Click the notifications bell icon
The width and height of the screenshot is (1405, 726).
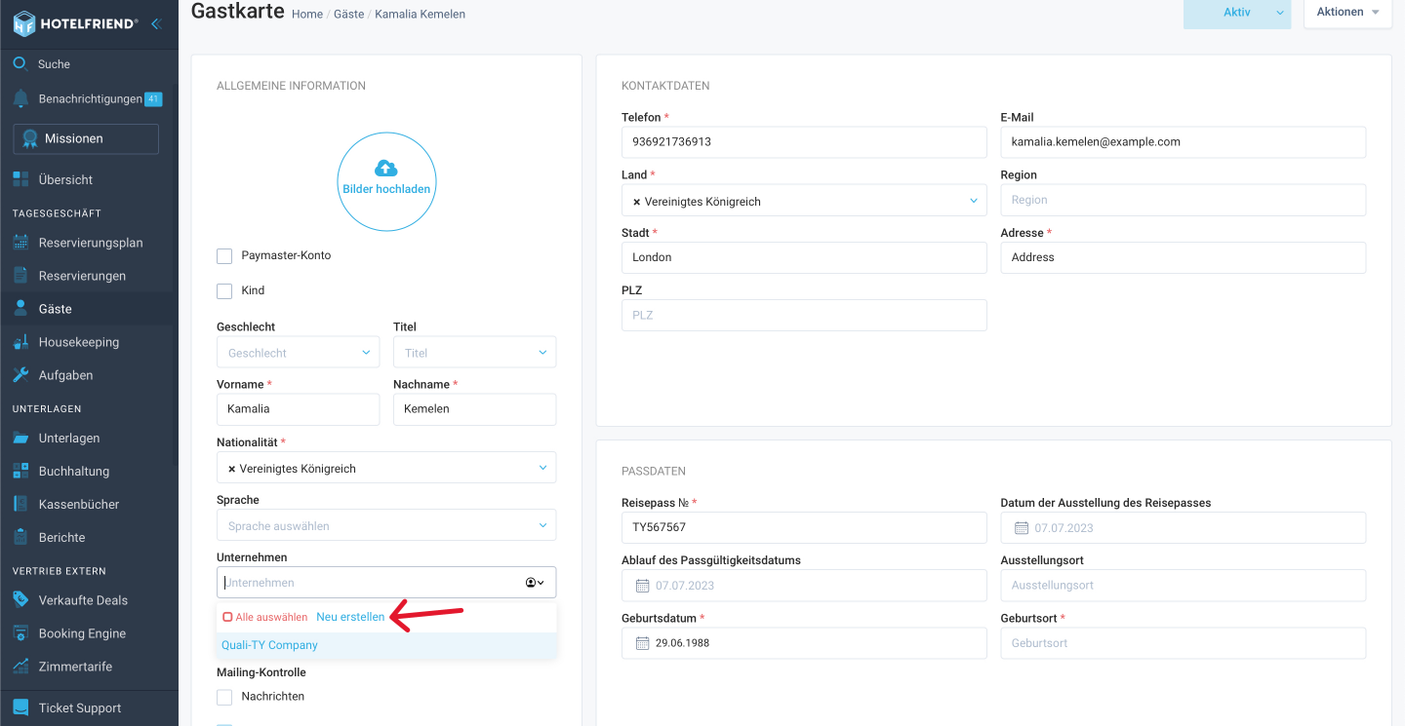(20, 99)
